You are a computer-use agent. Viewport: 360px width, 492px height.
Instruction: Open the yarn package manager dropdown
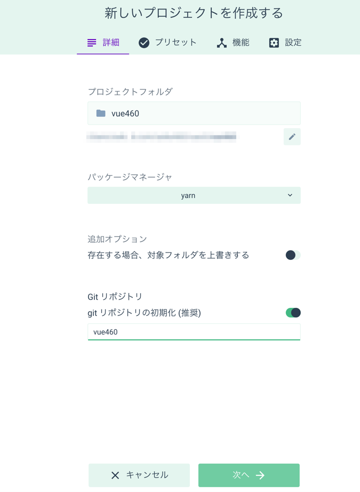pos(194,195)
